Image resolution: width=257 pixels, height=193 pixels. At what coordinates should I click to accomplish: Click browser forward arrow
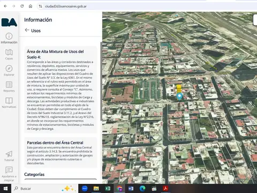(x=14, y=6)
